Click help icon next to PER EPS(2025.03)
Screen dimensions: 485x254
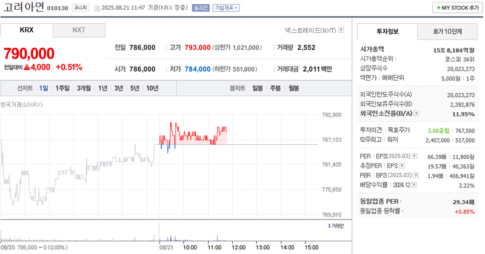pos(415,156)
